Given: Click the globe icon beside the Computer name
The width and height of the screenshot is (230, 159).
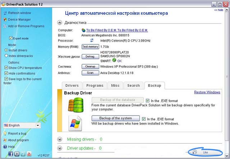Looking at the screenshot, I should click(83, 30).
